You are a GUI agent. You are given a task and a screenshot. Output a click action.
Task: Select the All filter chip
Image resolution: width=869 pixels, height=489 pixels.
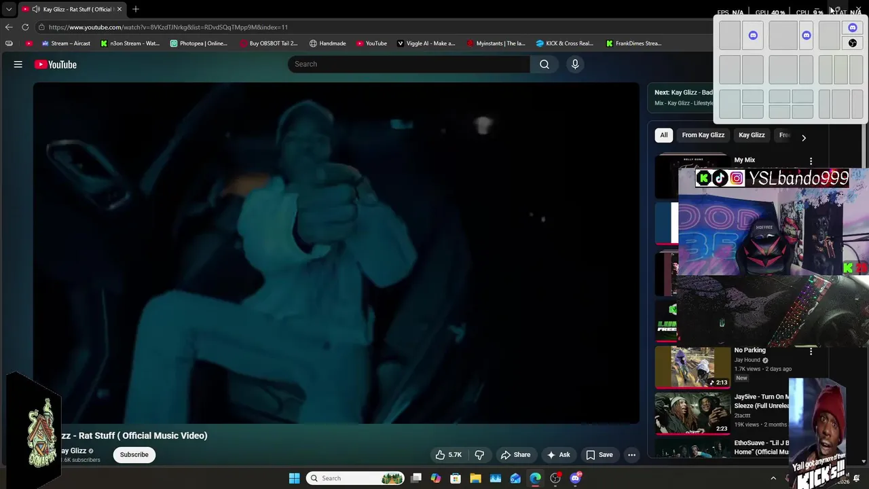click(x=664, y=135)
